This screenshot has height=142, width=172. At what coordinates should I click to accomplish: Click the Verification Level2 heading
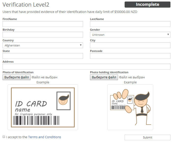point(26,5)
